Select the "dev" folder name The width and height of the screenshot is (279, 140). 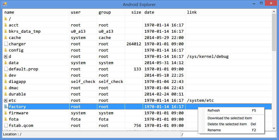pos(12,75)
